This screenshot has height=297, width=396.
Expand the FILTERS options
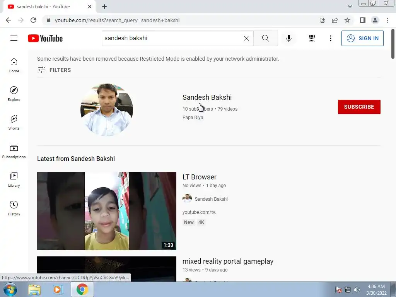coord(54,70)
